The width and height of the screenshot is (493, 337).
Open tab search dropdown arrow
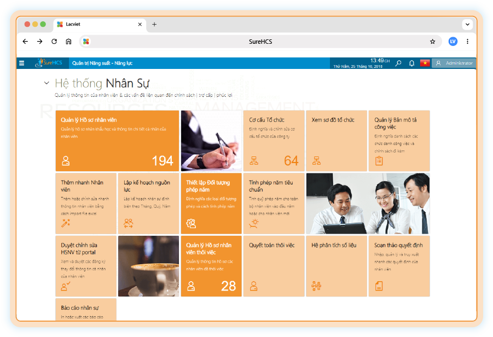click(467, 24)
